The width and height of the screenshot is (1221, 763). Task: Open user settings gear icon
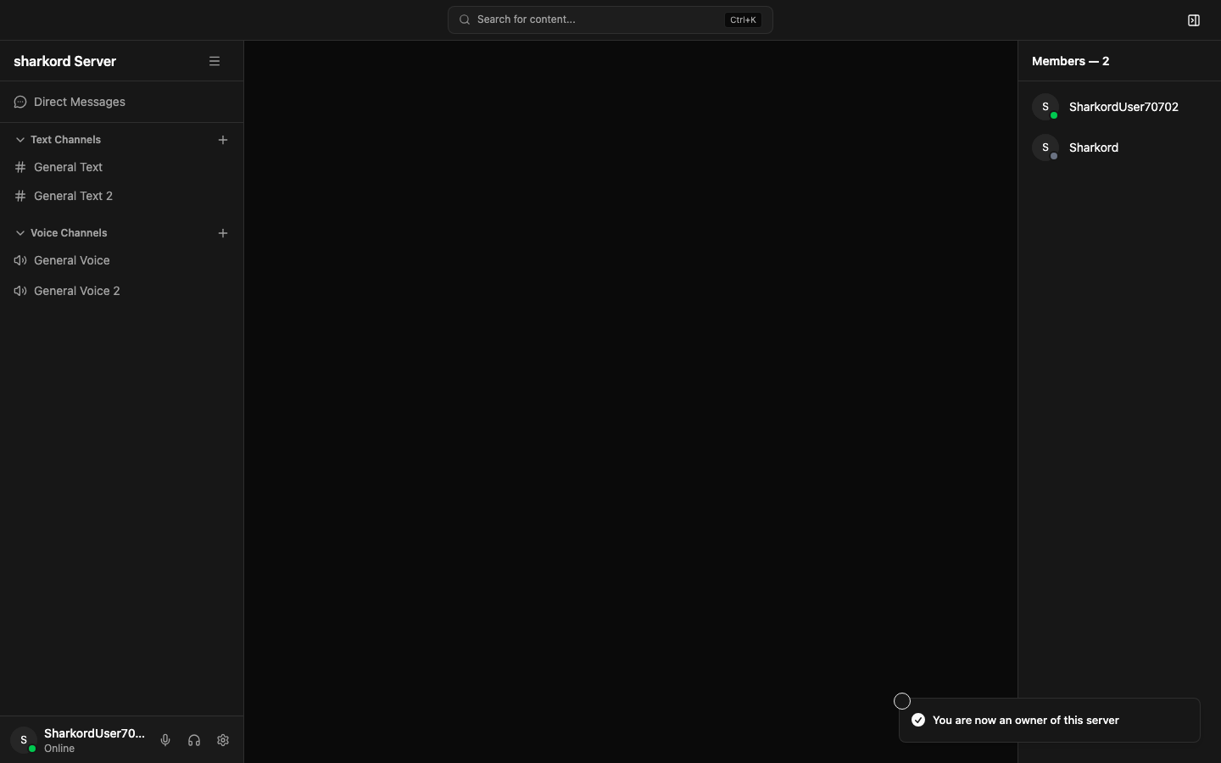[223, 740]
